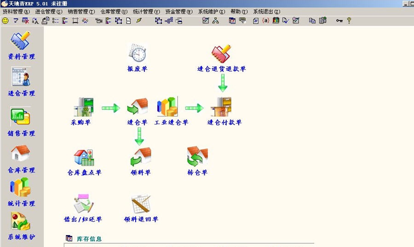
Task: Click the scissors cut toolbar icon
Action: pyautogui.click(x=85, y=21)
